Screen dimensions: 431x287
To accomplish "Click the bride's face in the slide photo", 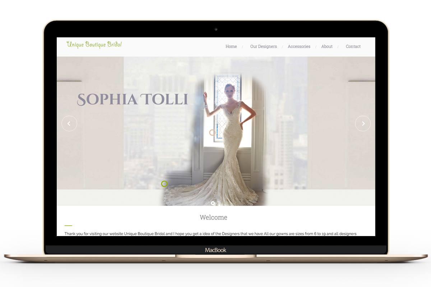I will tap(229, 90).
